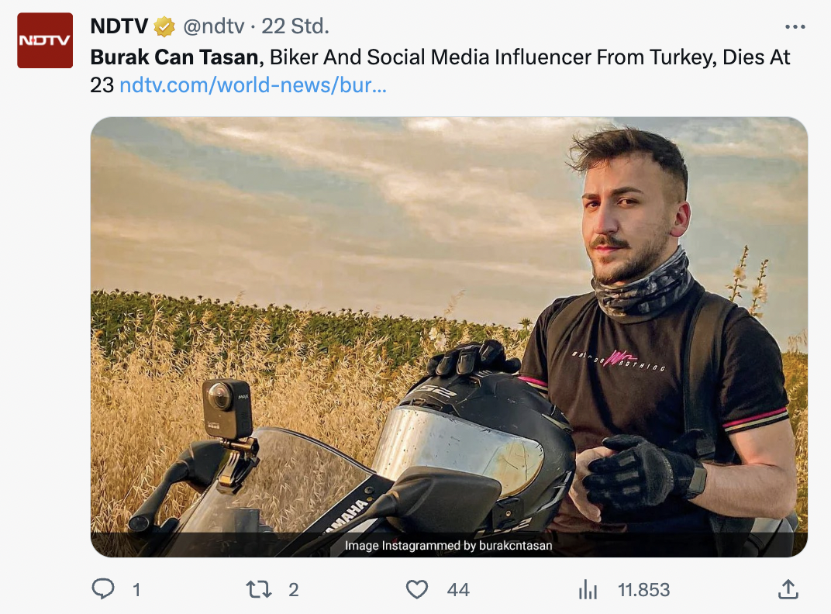The width and height of the screenshot is (831, 614).
Task: Repost the tweet using the retweet arrows
Action: [259, 590]
